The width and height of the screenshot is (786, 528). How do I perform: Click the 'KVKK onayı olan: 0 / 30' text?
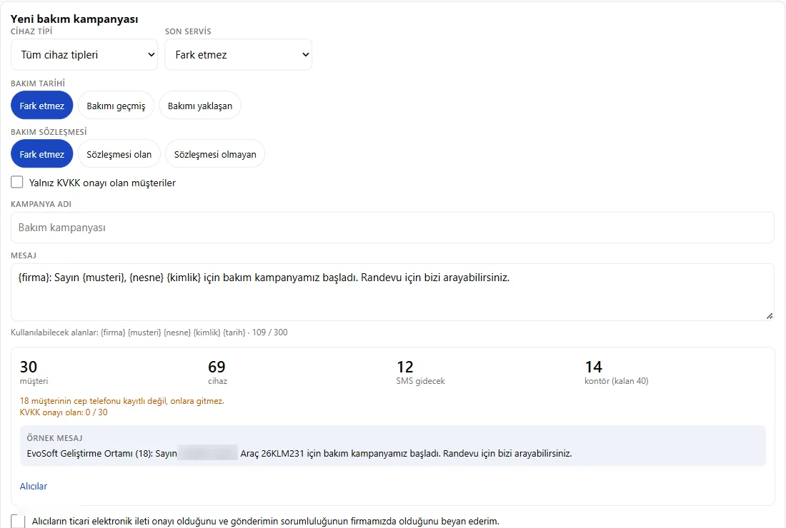tap(64, 412)
